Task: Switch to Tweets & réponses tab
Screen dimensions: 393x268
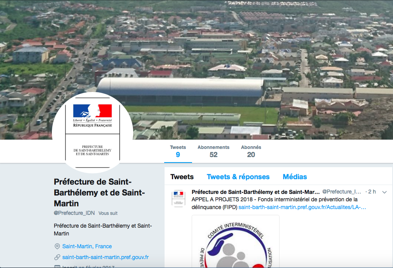Action: coord(238,177)
